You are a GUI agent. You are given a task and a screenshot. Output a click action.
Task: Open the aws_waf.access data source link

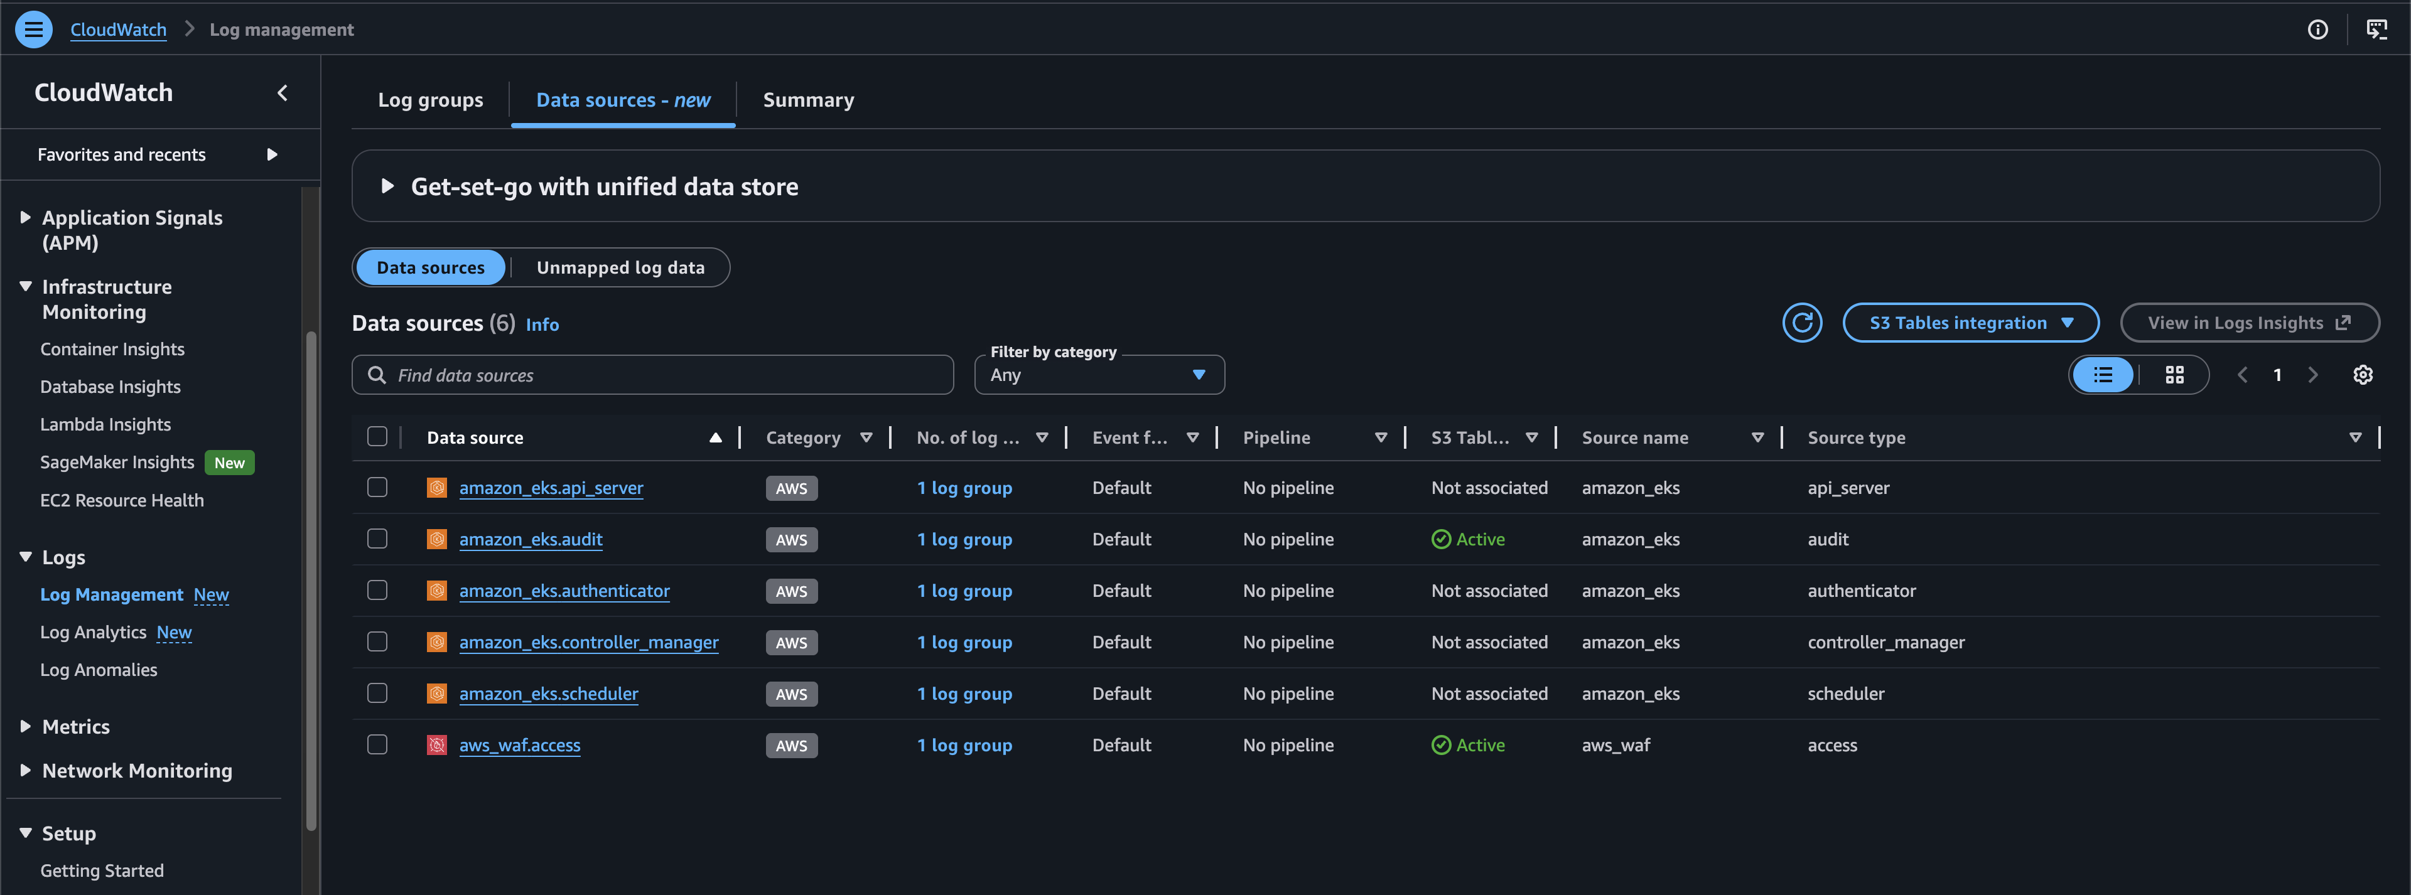(519, 746)
